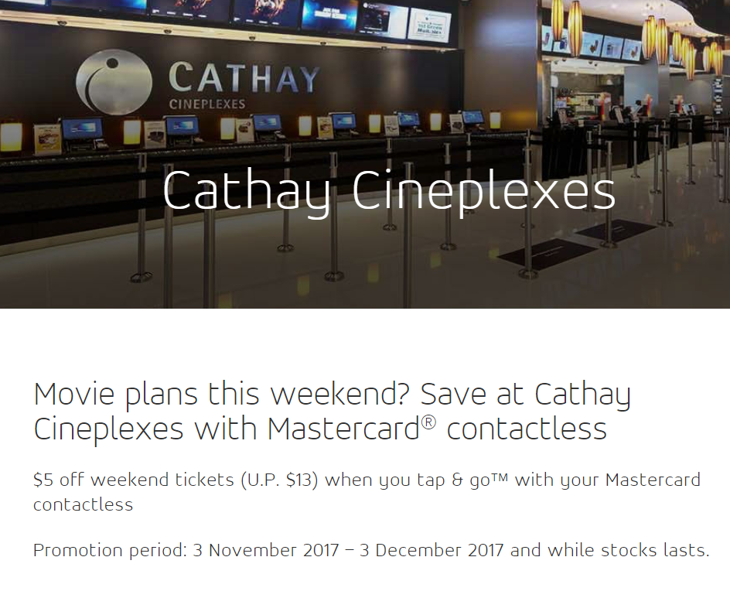Viewport: 730px width, 598px height.
Task: Click the TM symbol after tap & go
Action: pos(500,477)
